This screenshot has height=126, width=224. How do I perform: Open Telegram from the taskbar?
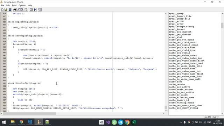click(121, 122)
